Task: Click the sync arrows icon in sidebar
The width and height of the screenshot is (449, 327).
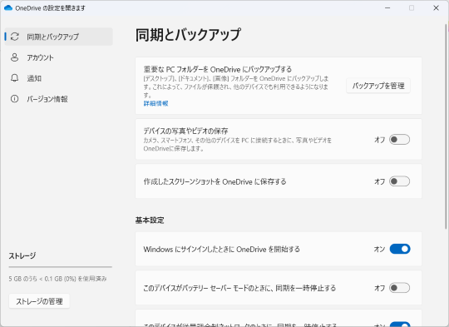Action: pyautogui.click(x=15, y=37)
